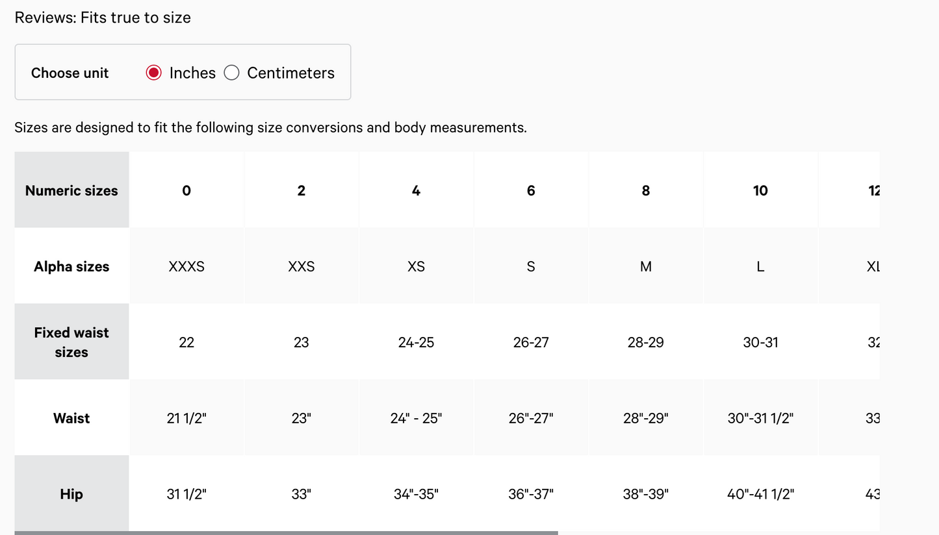Click the Waist row header

point(71,418)
